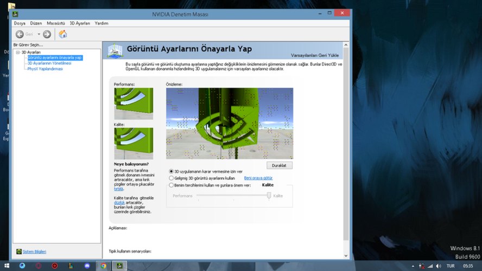This screenshot has width=482, height=271.
Task: Click Beni oraya götür link
Action: [258, 178]
